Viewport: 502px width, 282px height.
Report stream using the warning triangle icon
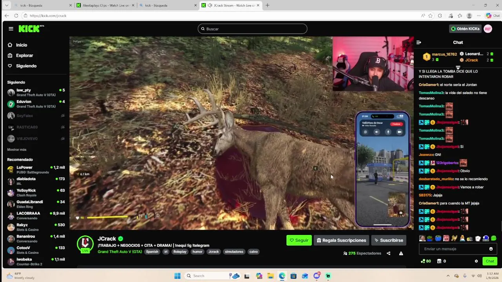(401, 253)
